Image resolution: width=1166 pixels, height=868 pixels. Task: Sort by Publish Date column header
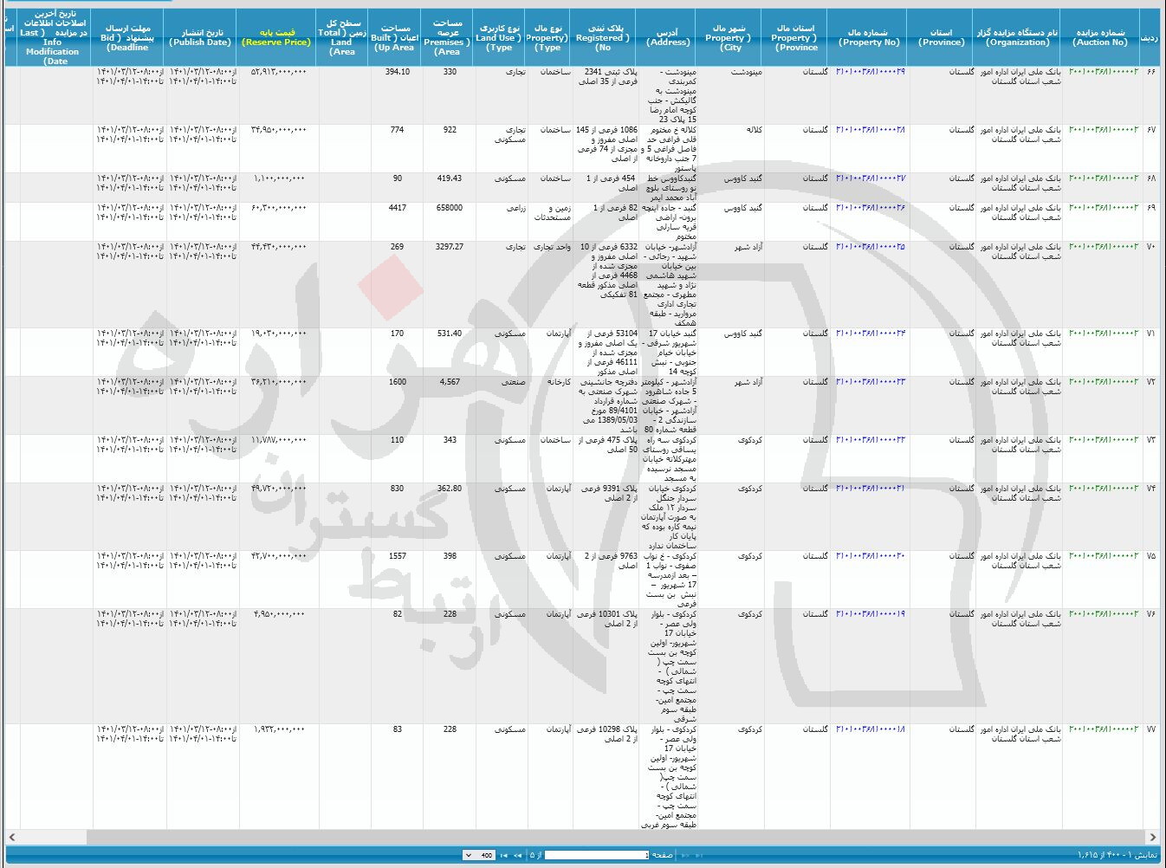point(201,37)
